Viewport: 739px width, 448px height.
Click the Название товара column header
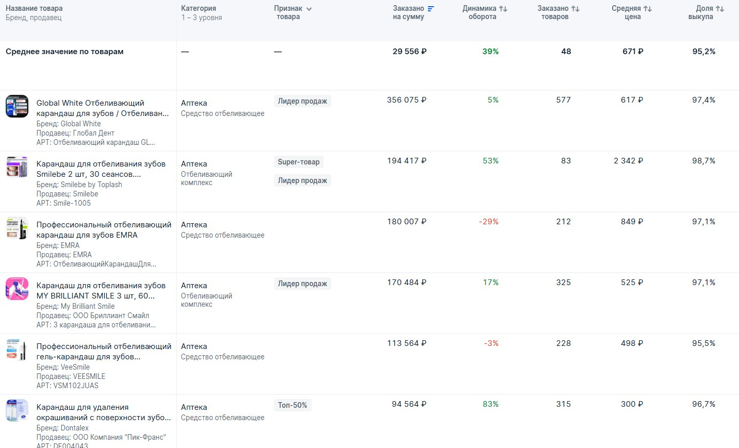tap(34, 8)
